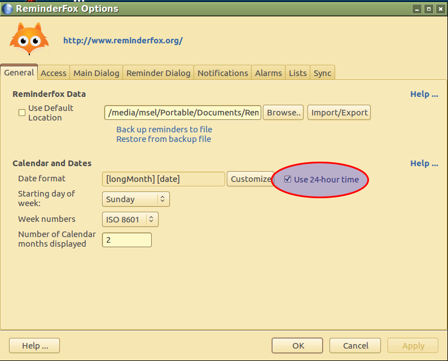Open Help for Reminderfox Data section

point(424,94)
